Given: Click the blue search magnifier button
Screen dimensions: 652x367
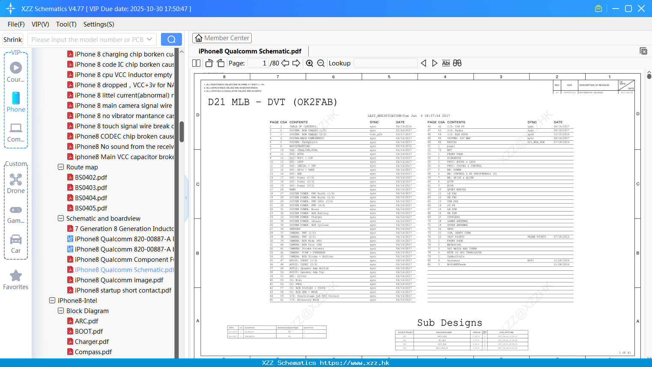Looking at the screenshot, I should [x=171, y=39].
